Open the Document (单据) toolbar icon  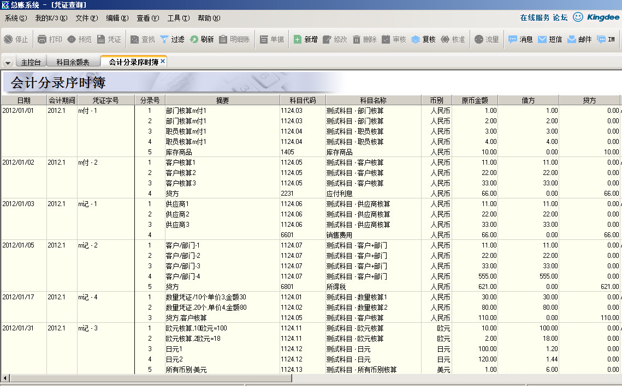[x=264, y=39]
